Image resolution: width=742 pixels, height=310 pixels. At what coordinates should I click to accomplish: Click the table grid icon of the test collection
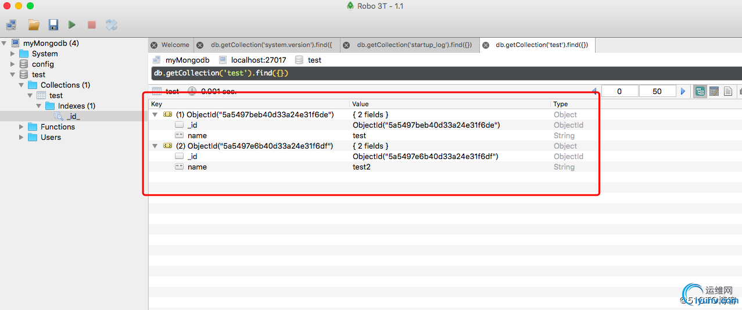(x=41, y=95)
